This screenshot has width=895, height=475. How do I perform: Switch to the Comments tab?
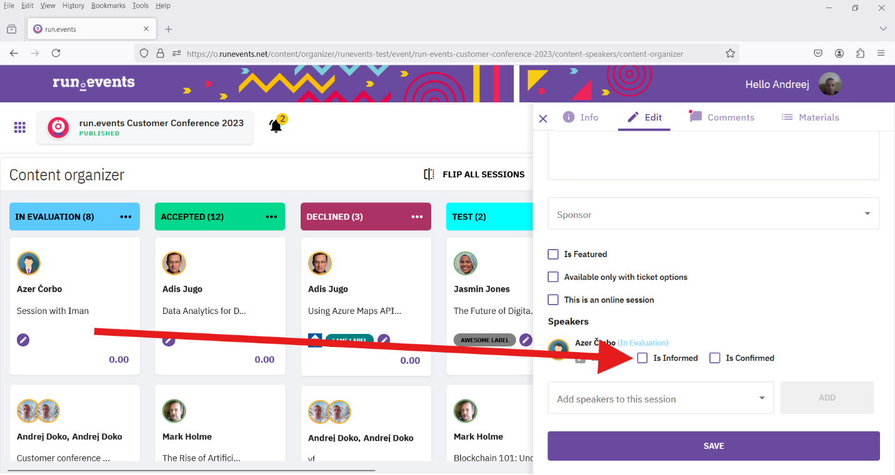(722, 117)
